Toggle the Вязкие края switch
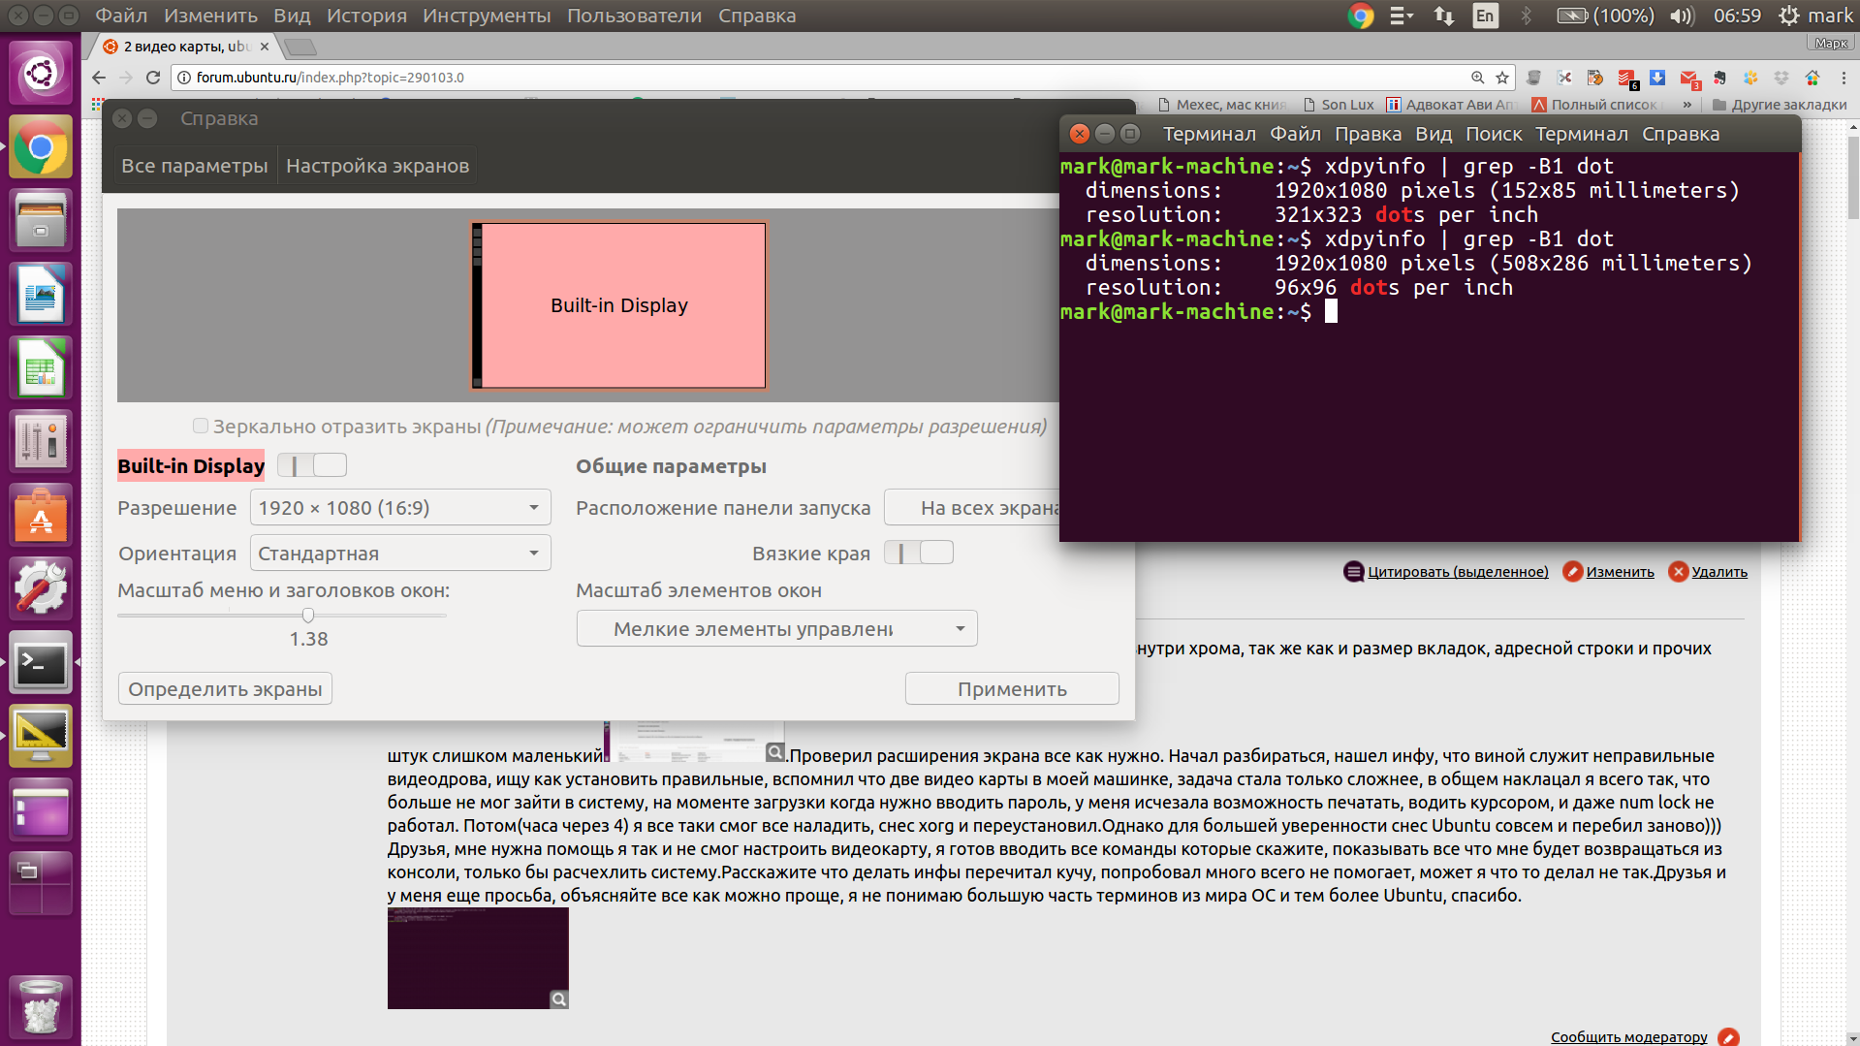 click(x=919, y=553)
